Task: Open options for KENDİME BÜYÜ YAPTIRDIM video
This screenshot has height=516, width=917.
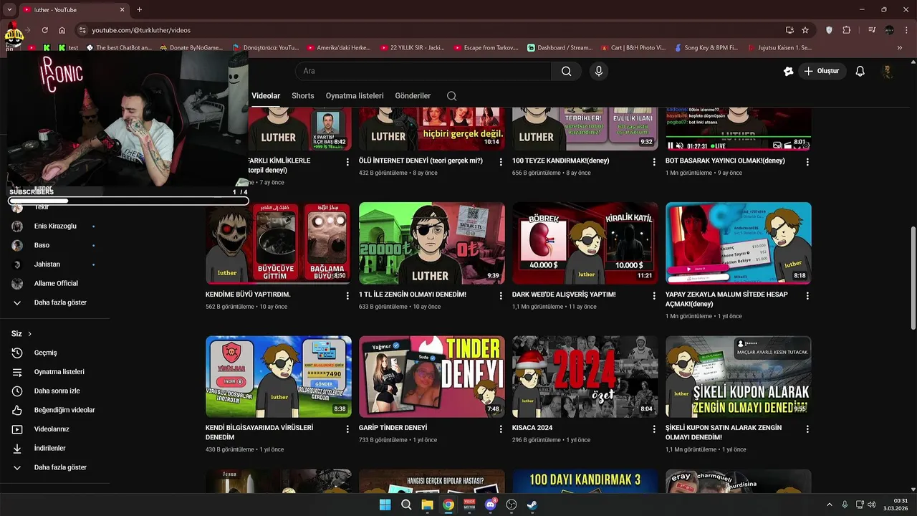Action: pyautogui.click(x=347, y=295)
